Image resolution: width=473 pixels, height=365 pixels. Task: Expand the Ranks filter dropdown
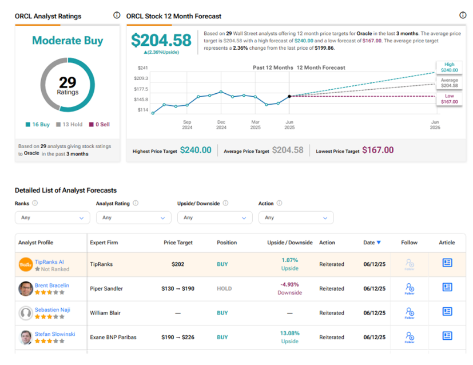click(x=53, y=217)
